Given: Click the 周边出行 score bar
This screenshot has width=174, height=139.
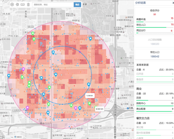Looking at the screenshot, I should coord(155,33).
